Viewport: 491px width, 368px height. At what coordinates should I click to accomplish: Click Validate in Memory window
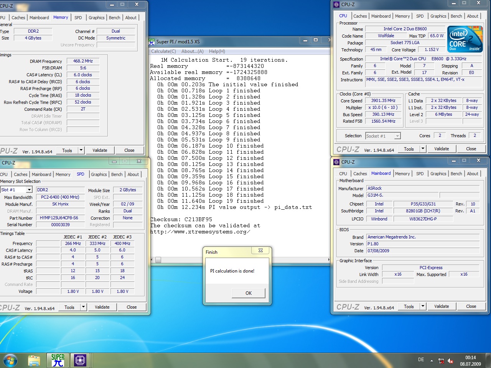tap(100, 150)
